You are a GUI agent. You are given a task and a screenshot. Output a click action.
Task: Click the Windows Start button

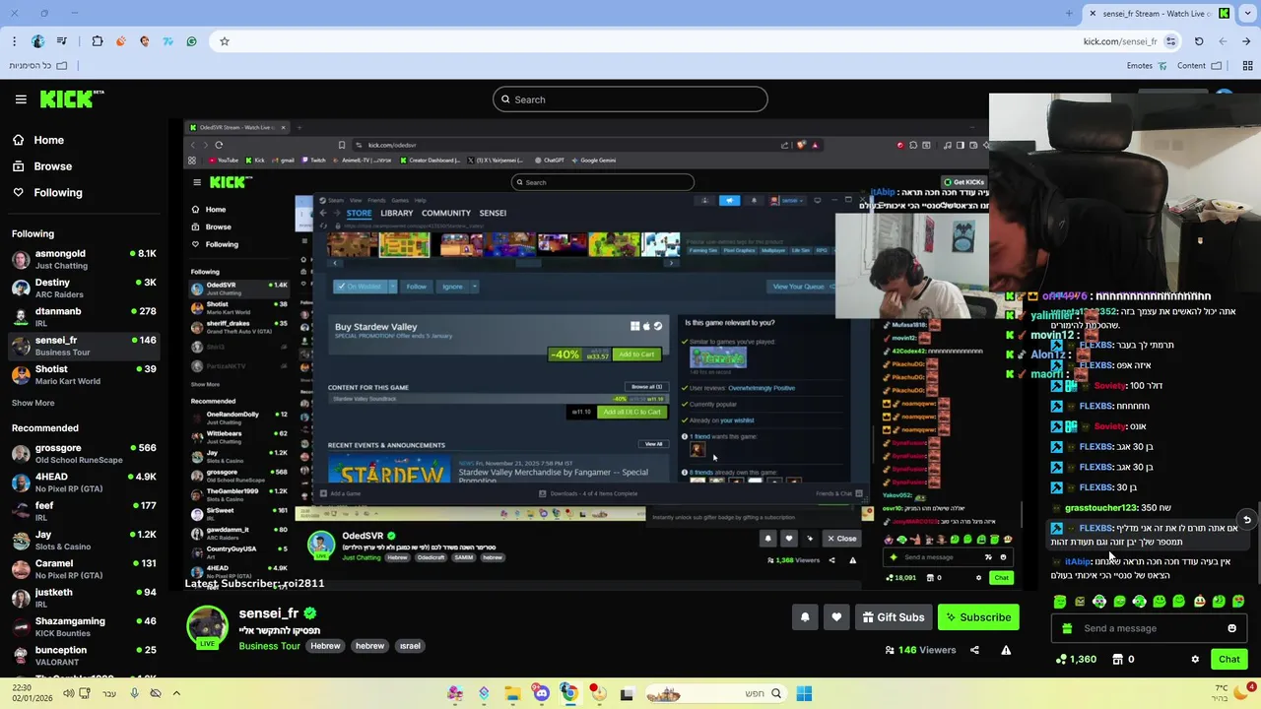pyautogui.click(x=804, y=693)
